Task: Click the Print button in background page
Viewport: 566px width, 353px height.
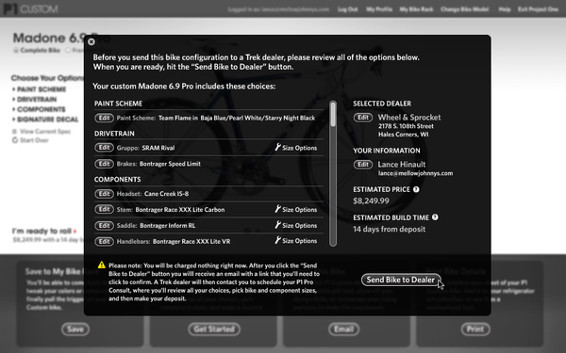Action: pos(475,329)
